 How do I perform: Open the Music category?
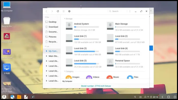[x=113, y=77]
